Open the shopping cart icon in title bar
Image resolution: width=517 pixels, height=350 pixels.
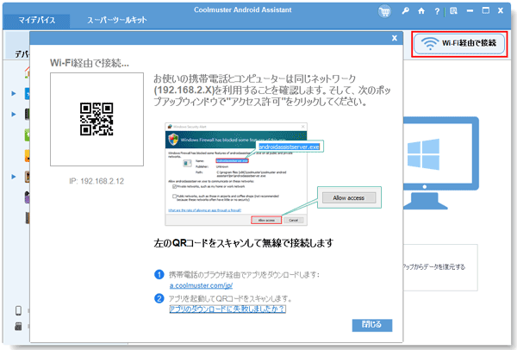[x=384, y=11]
